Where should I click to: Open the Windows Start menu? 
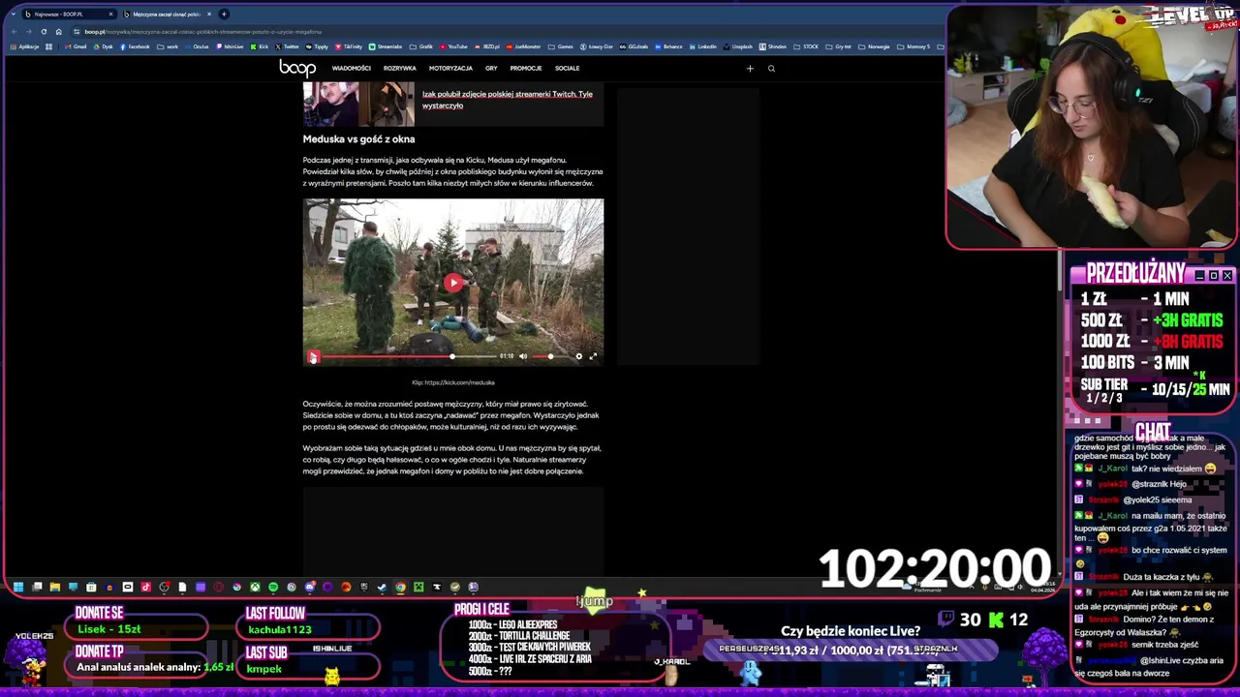[x=18, y=587]
